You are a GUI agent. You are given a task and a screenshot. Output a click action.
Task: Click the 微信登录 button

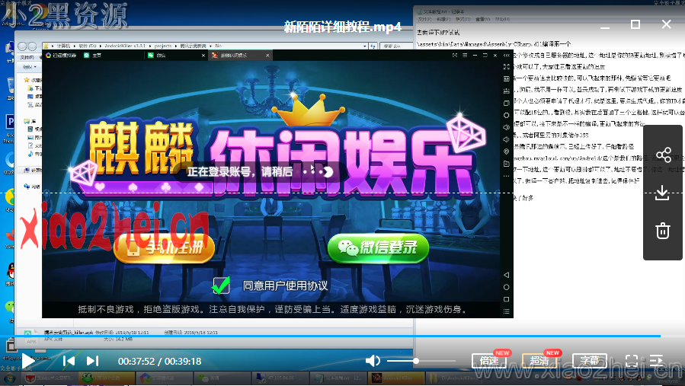click(379, 248)
